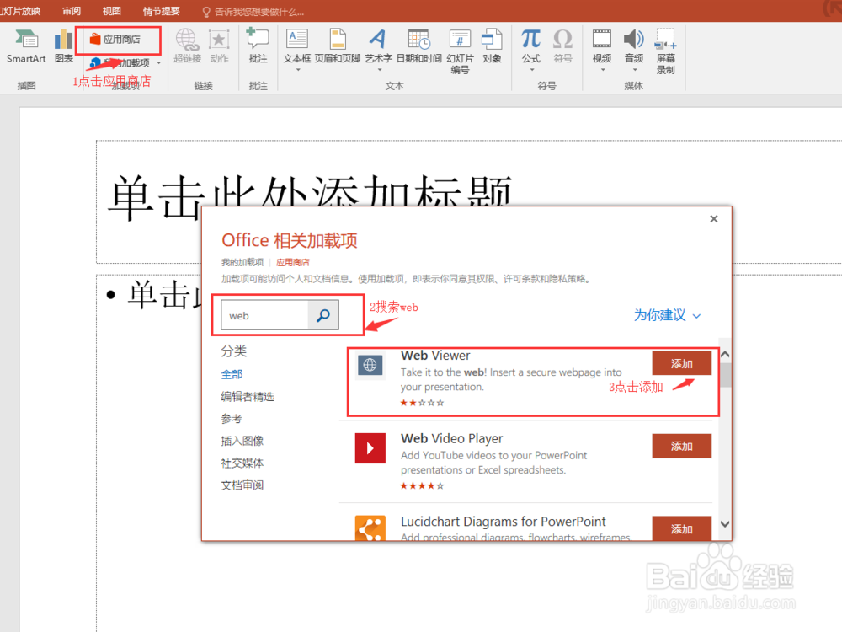
Task: Expand the equation (公式) dropdown arrow
Action: tap(531, 70)
